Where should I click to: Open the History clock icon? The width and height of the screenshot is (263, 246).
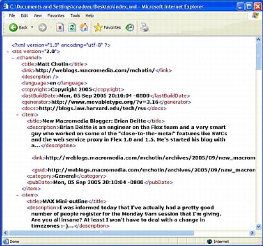pyautogui.click(x=129, y=27)
